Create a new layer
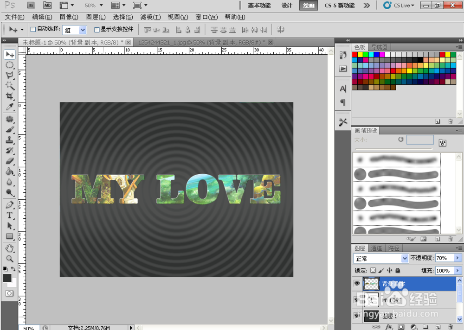 point(438,327)
